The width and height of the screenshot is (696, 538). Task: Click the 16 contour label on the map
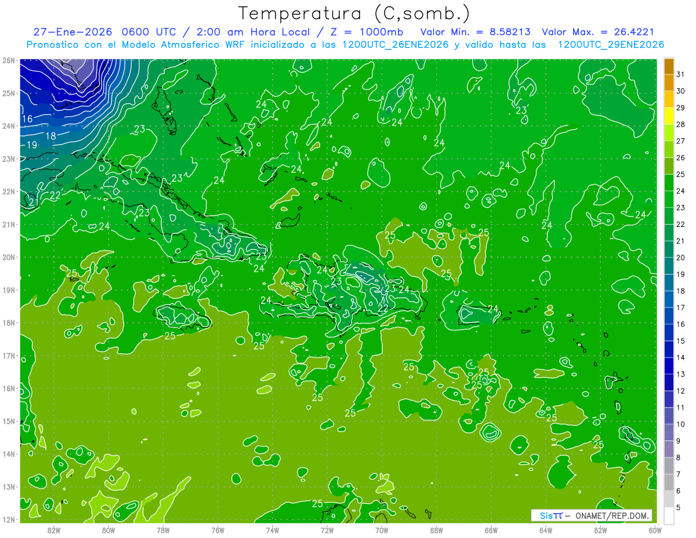27,119
